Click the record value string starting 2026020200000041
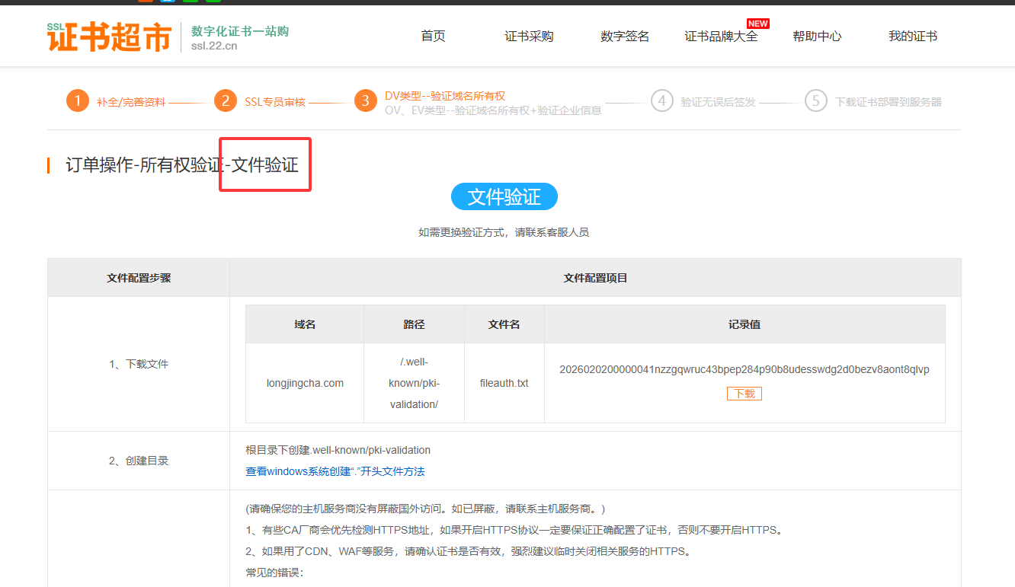Viewport: 1015px width, 587px height. click(x=744, y=369)
